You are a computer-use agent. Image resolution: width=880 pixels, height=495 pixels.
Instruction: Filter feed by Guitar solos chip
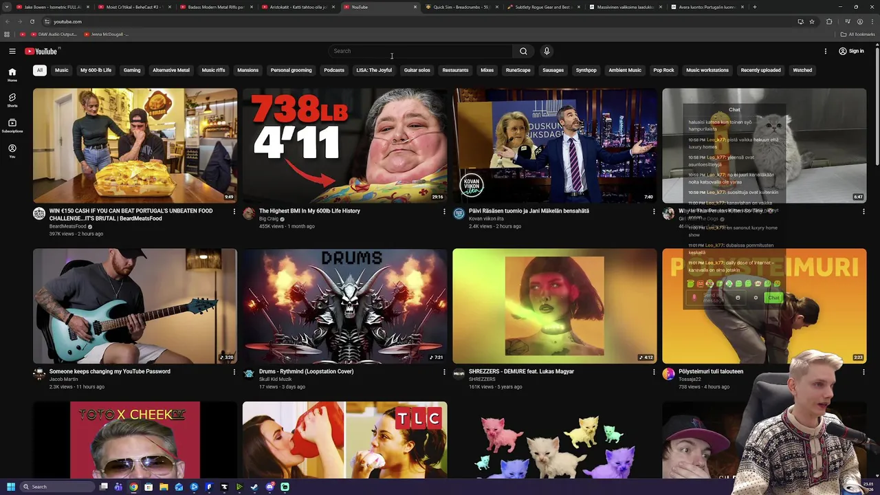[x=417, y=70]
